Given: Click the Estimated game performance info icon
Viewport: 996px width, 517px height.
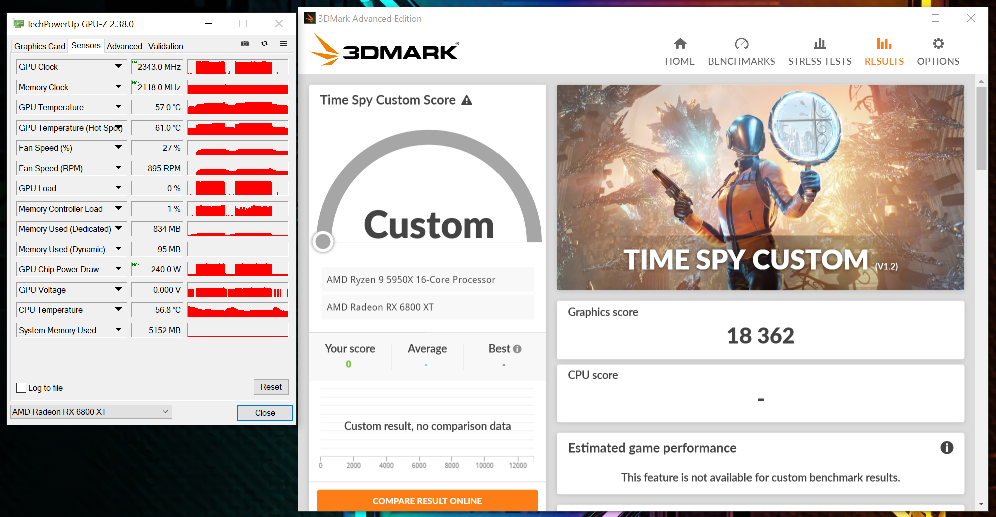Looking at the screenshot, I should coord(947,448).
